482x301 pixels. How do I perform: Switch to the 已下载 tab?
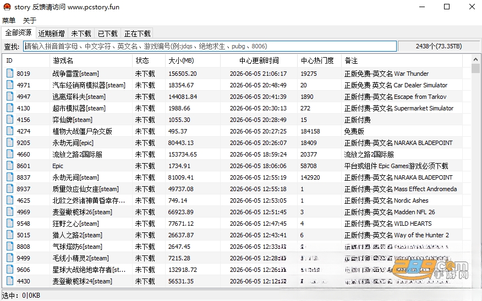pyautogui.click(x=108, y=34)
